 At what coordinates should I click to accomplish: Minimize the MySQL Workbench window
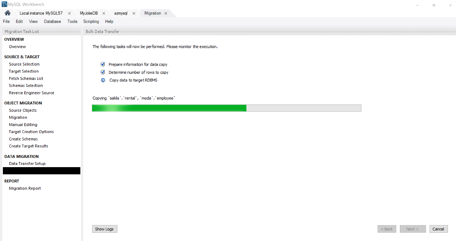[x=418, y=5]
